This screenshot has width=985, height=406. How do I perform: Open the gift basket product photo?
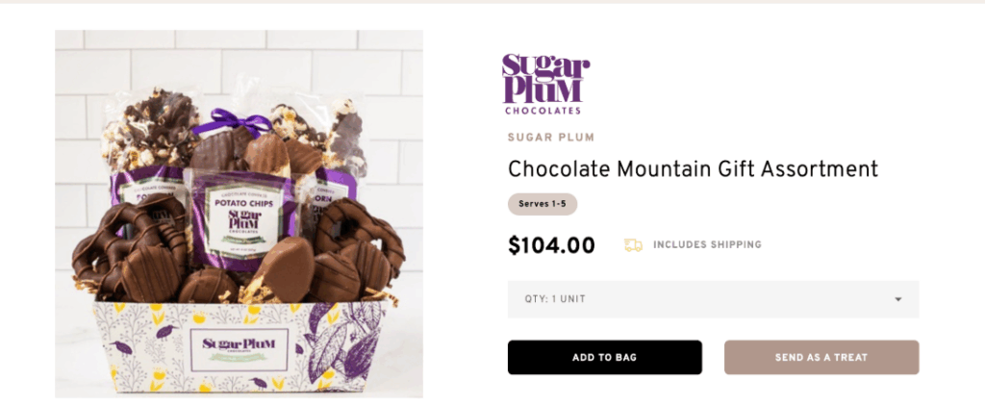[239, 214]
